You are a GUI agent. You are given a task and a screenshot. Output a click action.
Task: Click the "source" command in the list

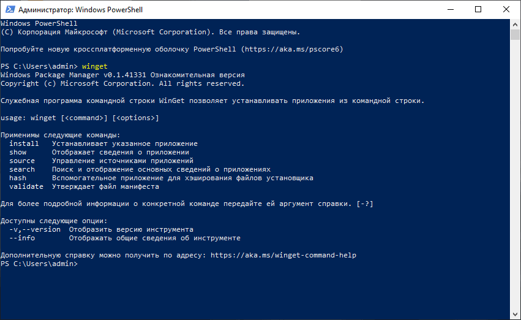point(22,161)
